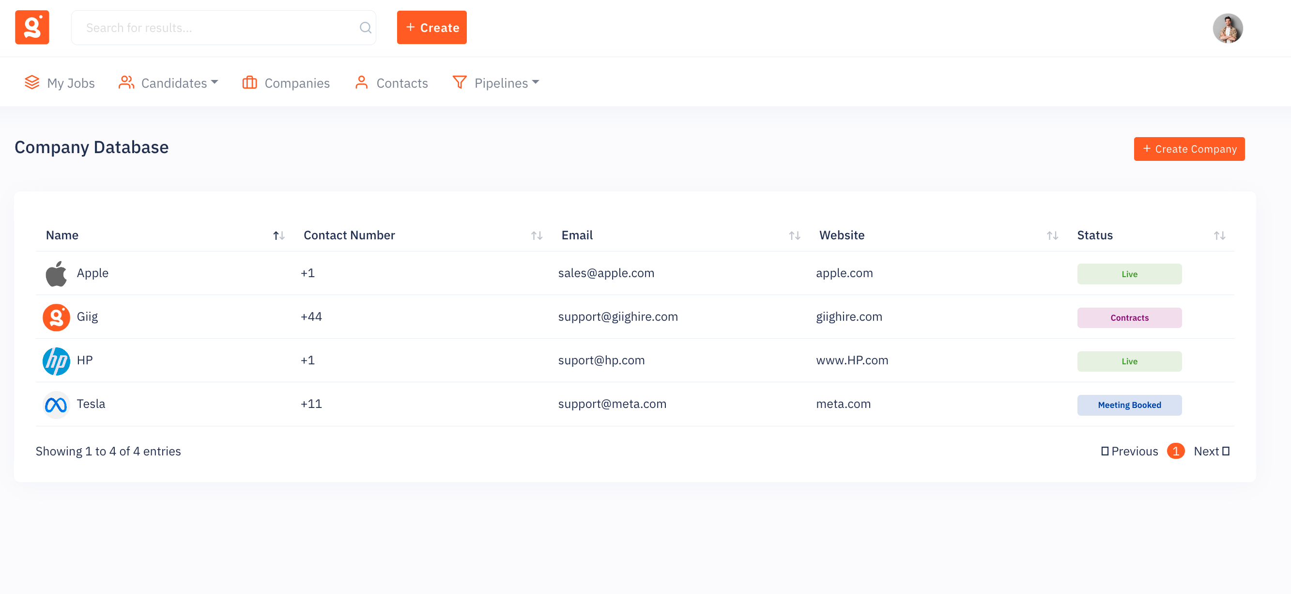The width and height of the screenshot is (1291, 594).
Task: Click the Contacts person icon
Action: 361,82
